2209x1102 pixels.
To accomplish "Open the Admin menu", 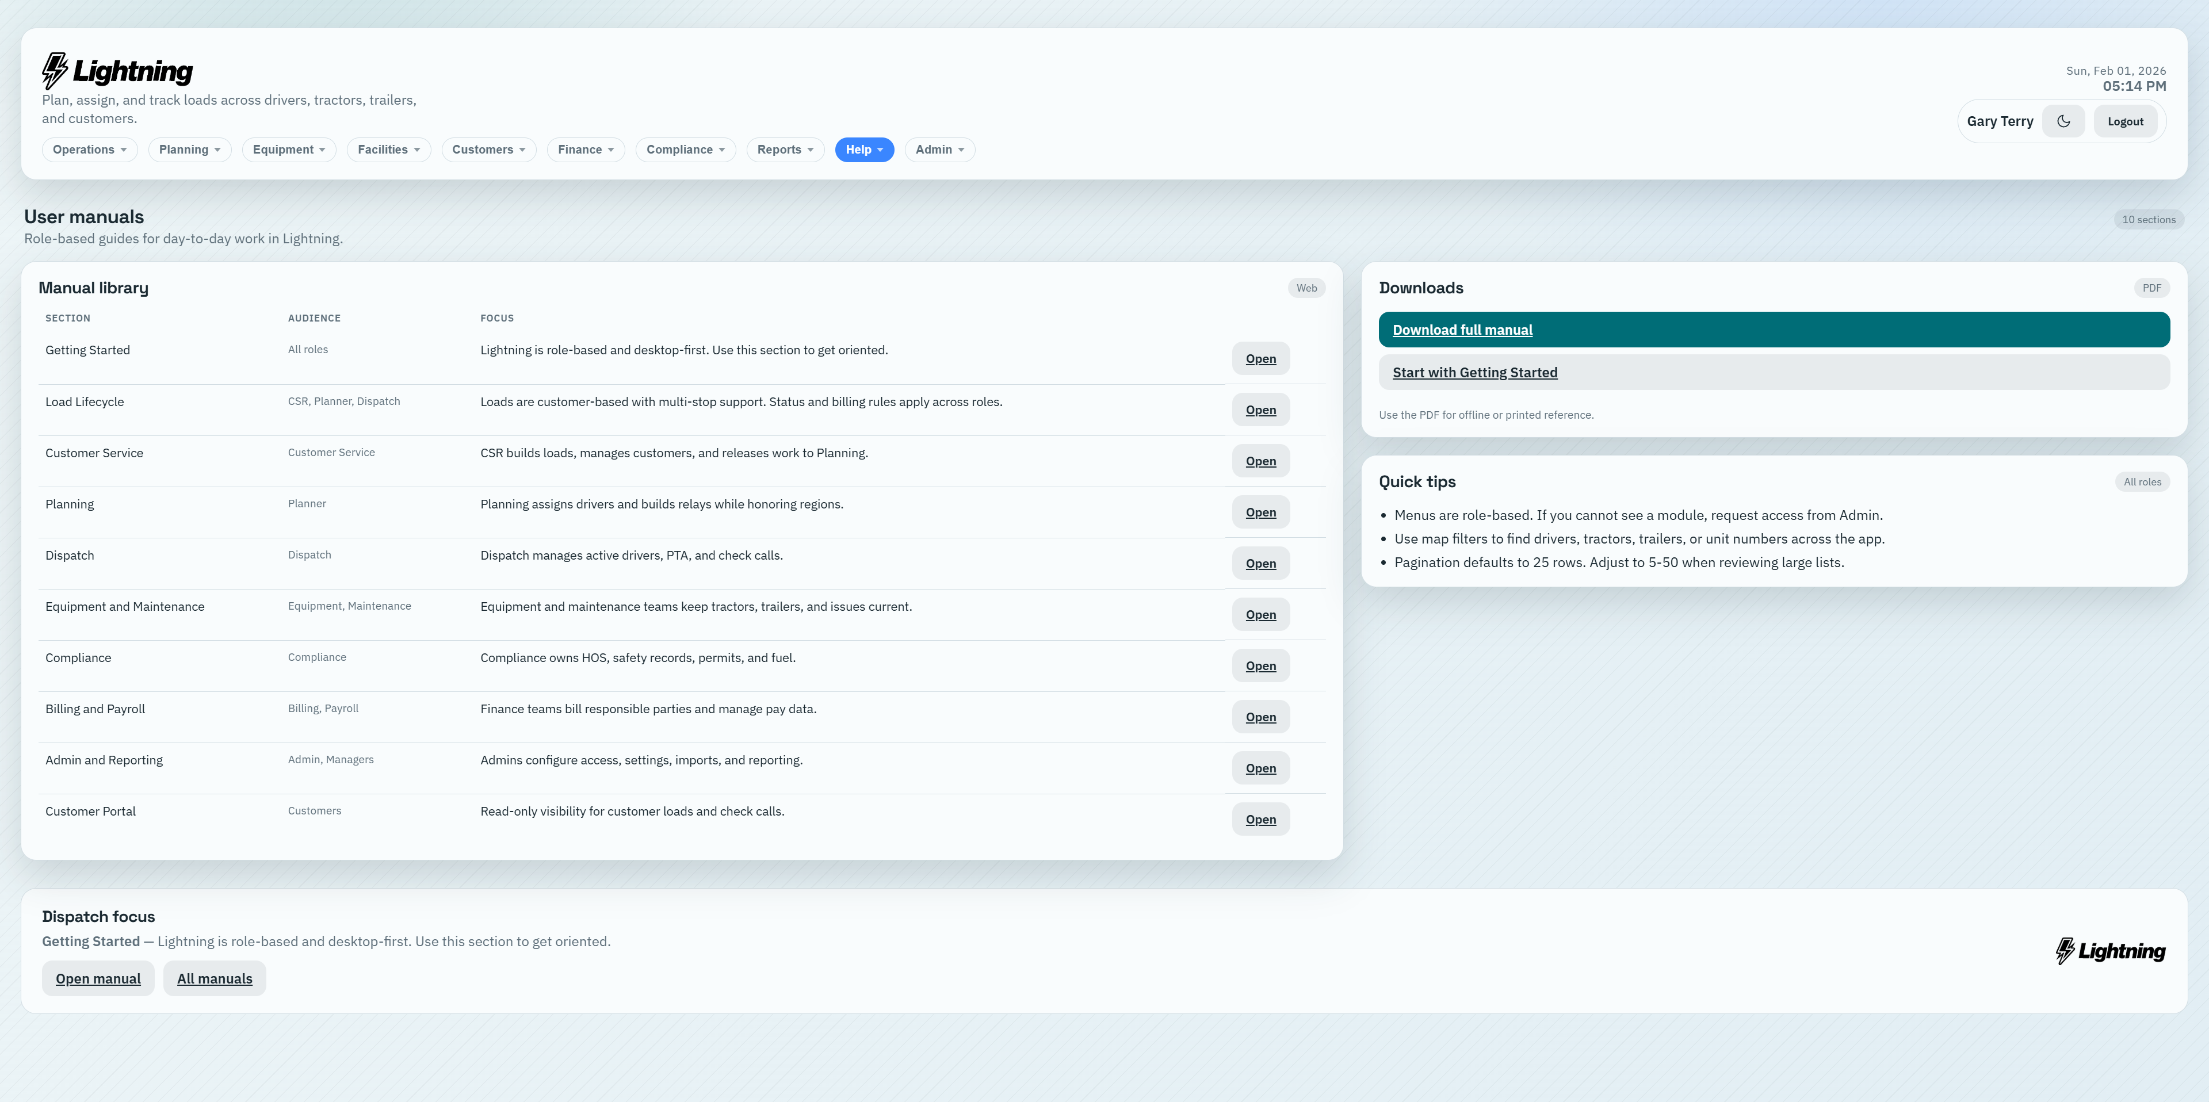I will [x=939, y=149].
